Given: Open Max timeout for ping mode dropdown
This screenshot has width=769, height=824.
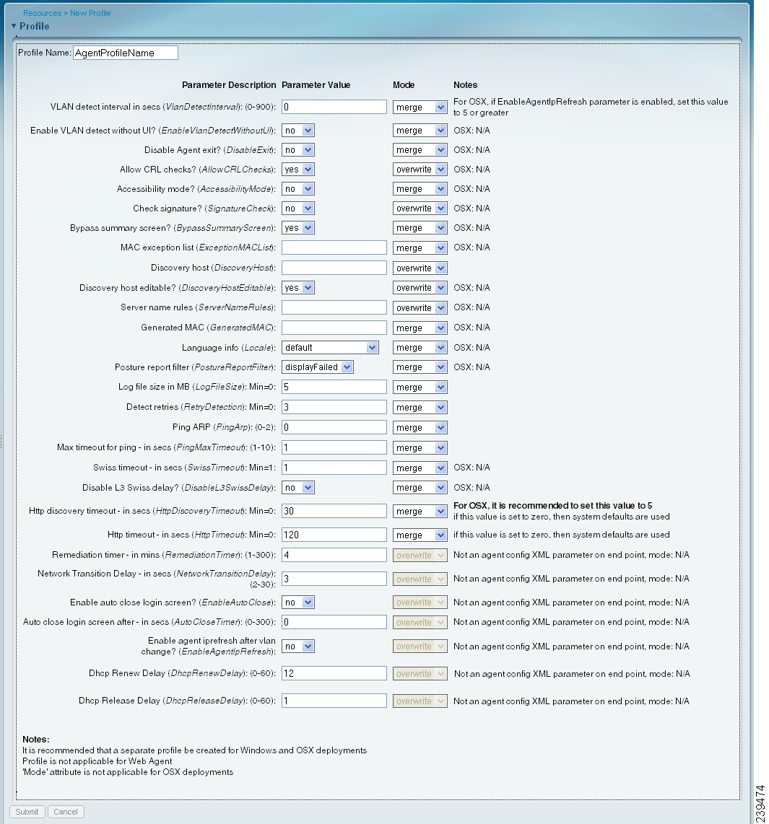Looking at the screenshot, I should click(420, 448).
